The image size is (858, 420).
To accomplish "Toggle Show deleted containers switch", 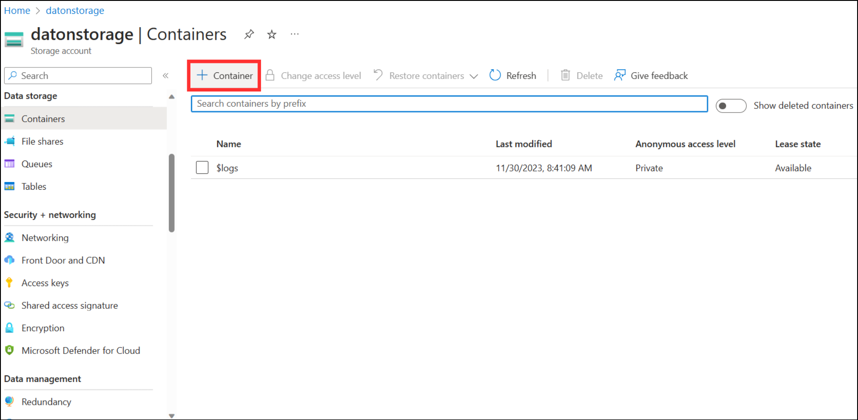I will click(x=731, y=106).
